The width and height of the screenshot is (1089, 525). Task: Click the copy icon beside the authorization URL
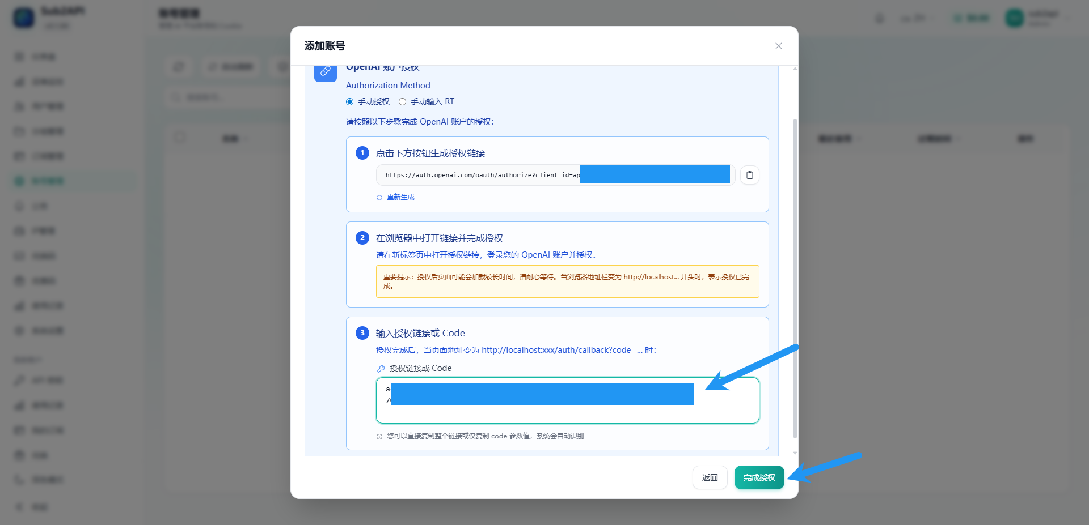(x=749, y=174)
